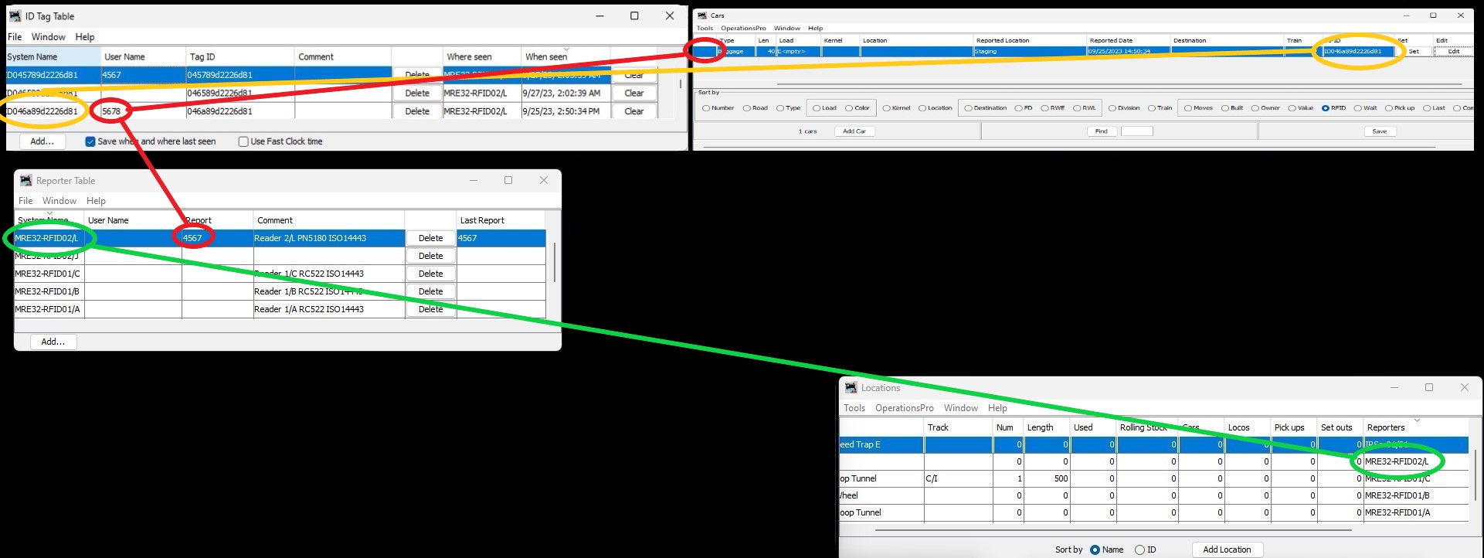Click the Add Location button
Image resolution: width=1484 pixels, height=558 pixels.
(1227, 549)
